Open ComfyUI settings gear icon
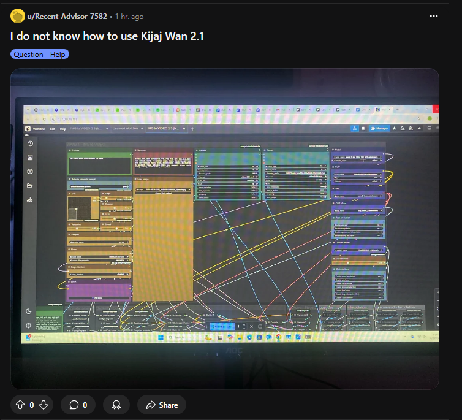 29,326
